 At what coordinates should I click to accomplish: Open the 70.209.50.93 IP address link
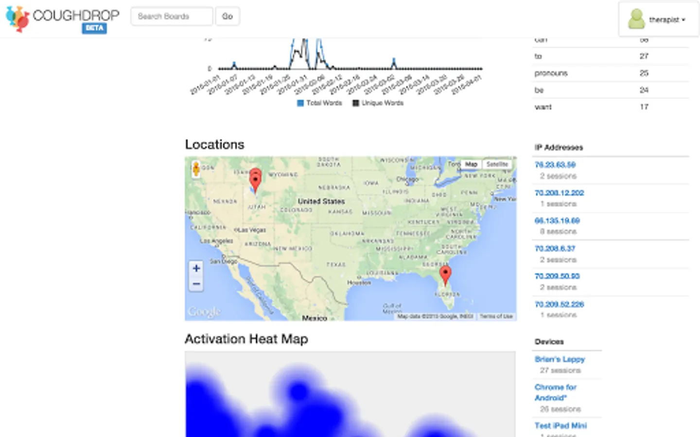(x=557, y=276)
